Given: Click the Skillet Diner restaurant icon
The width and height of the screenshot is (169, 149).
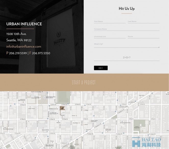Looking at the screenshot, I should [107, 131].
